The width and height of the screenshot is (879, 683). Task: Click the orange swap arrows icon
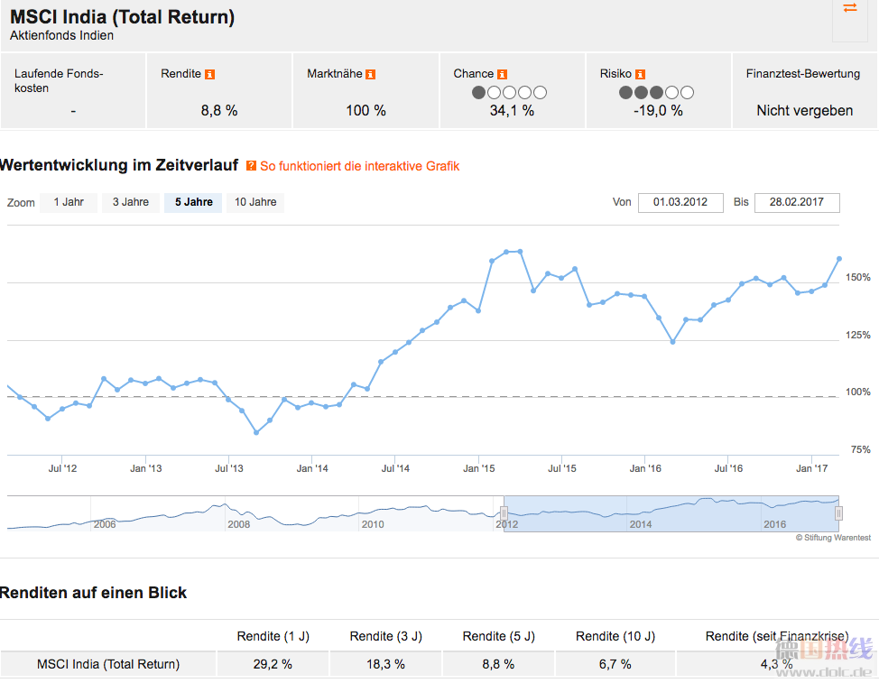tap(850, 8)
